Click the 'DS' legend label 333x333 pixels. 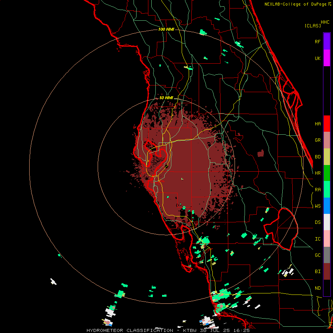click(317, 222)
